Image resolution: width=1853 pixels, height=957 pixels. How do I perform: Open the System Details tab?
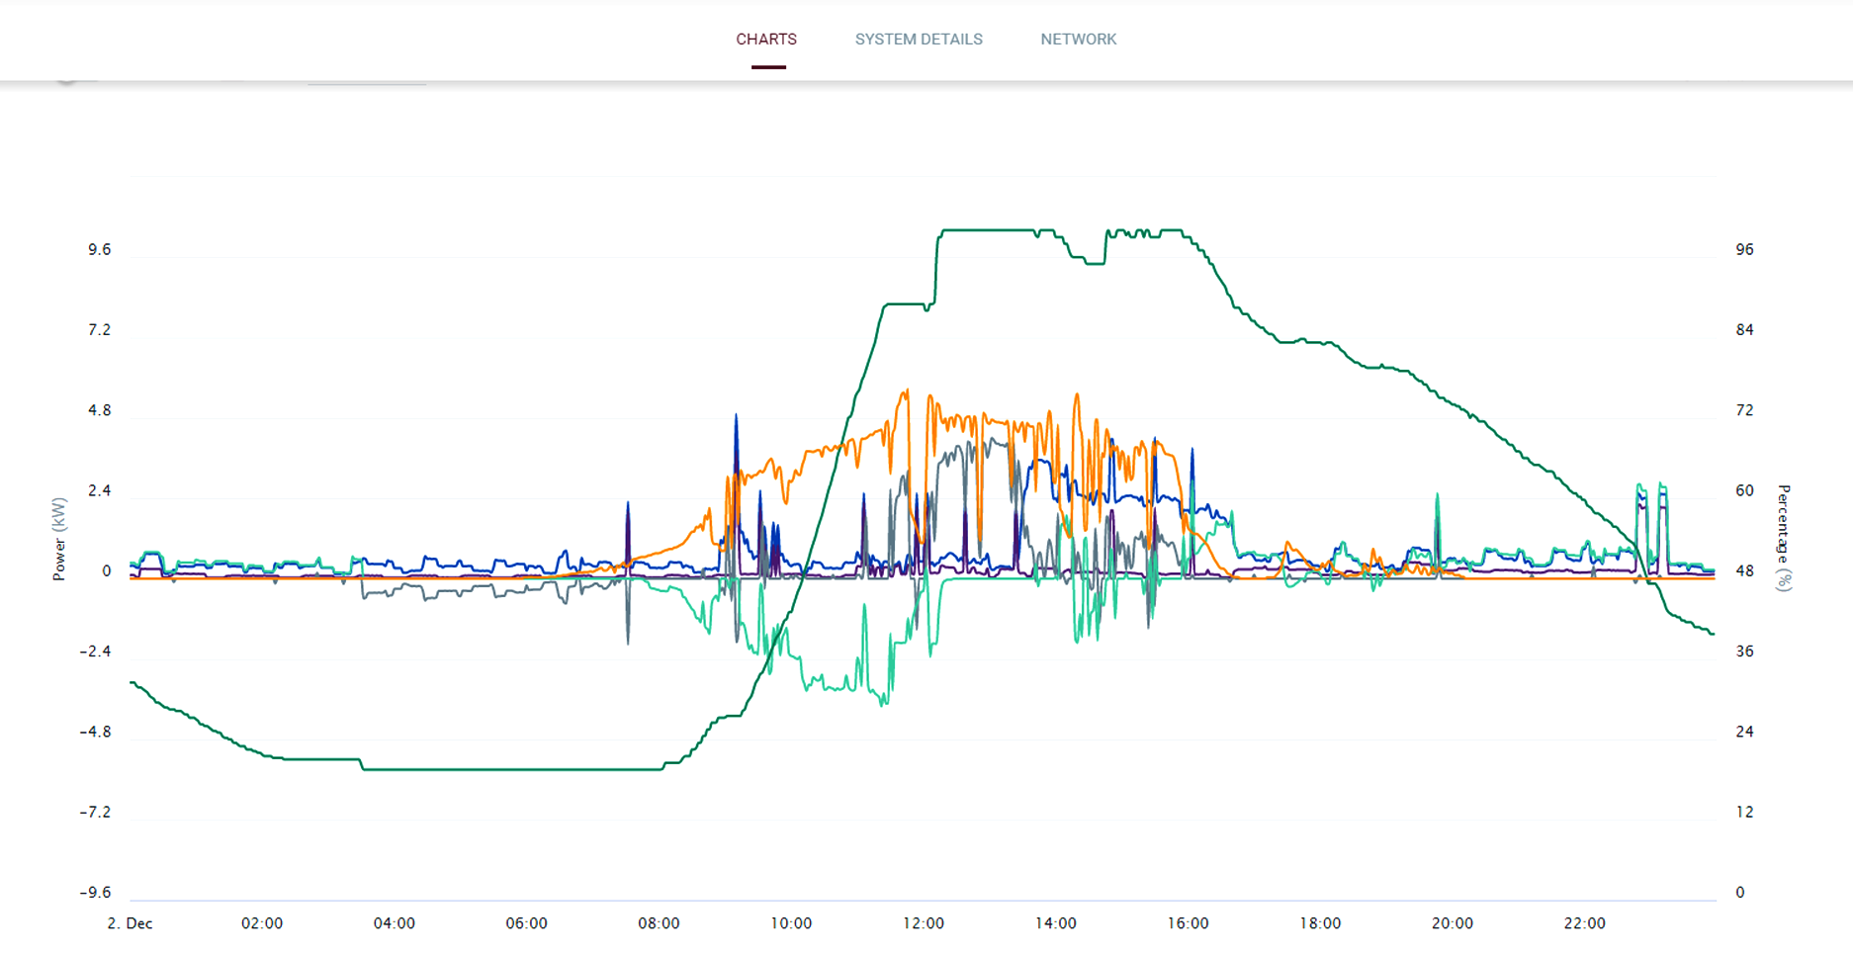[x=918, y=40]
